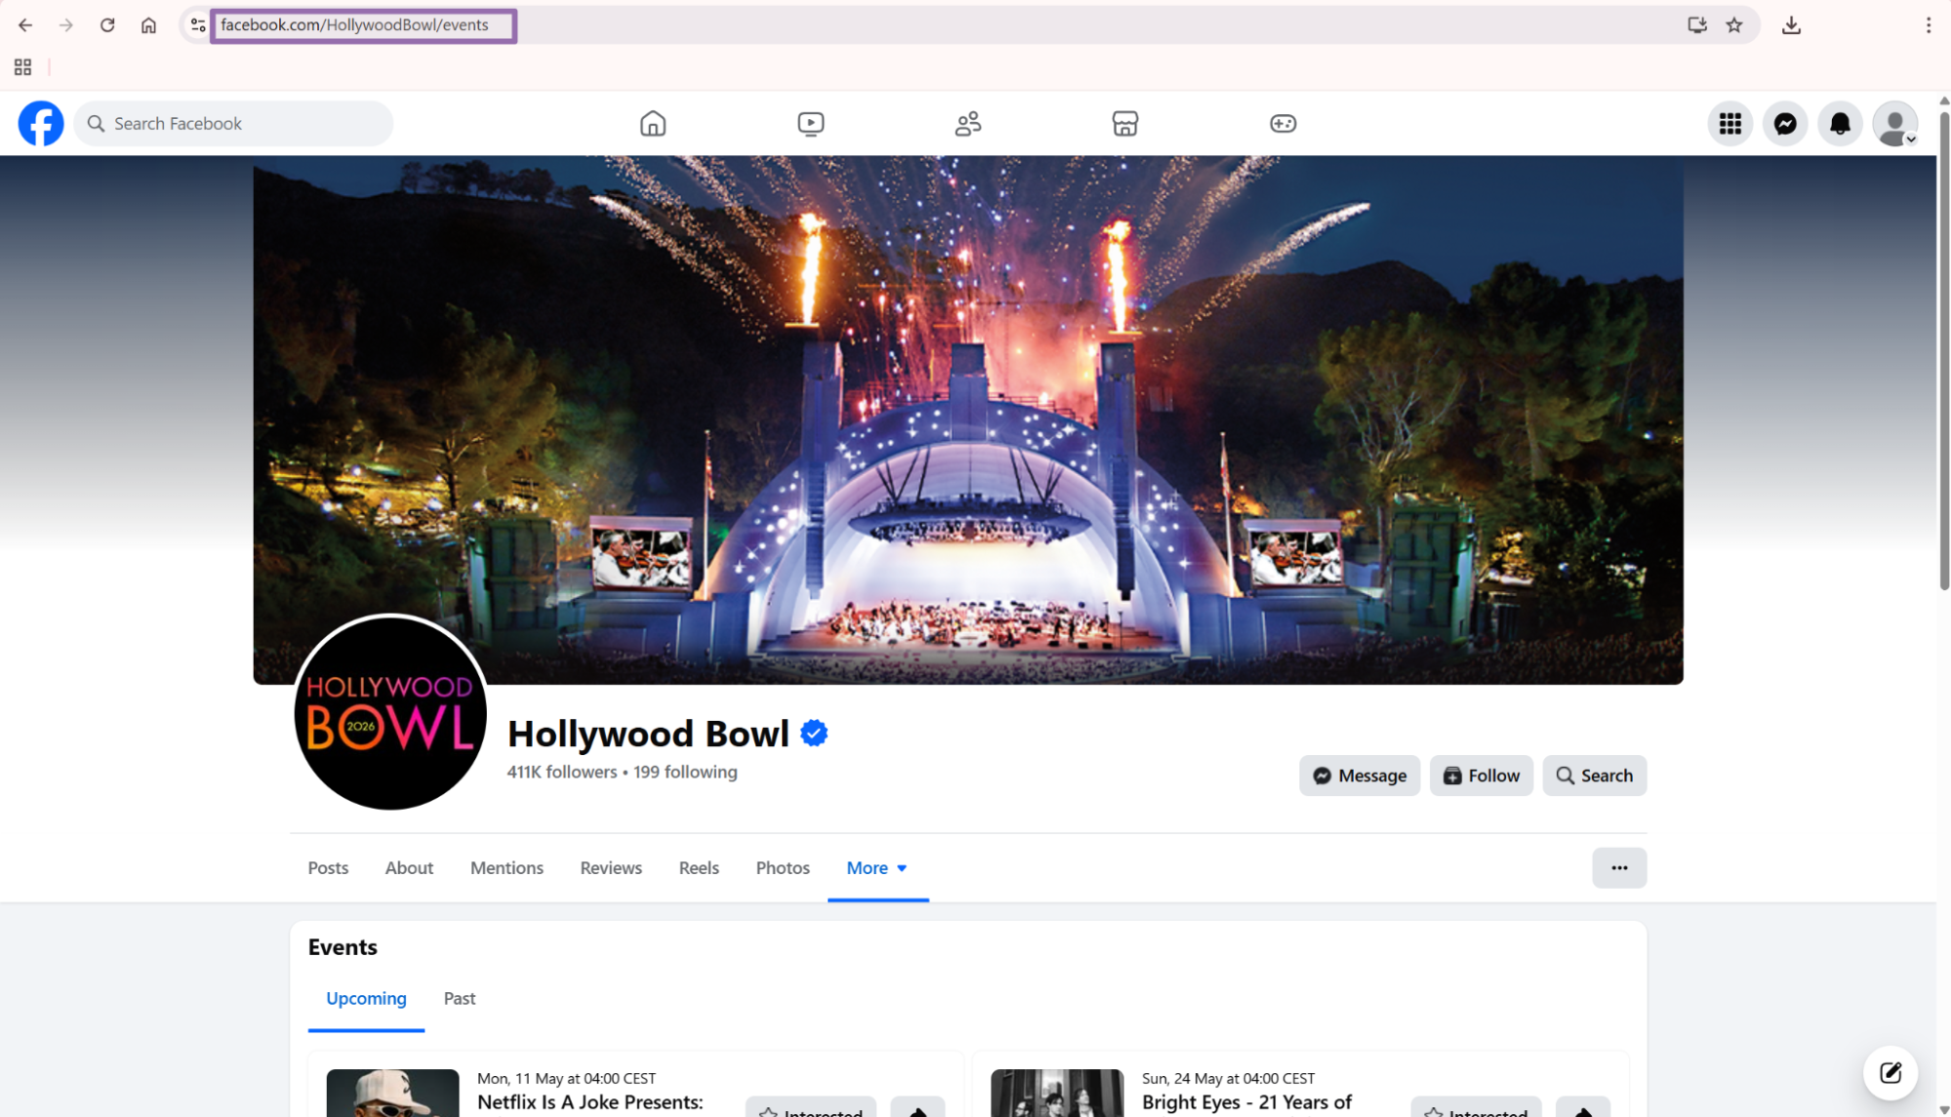Search within the Hollywood Bowl page
Screen dimensions: 1951x1117
[x=1594, y=776]
